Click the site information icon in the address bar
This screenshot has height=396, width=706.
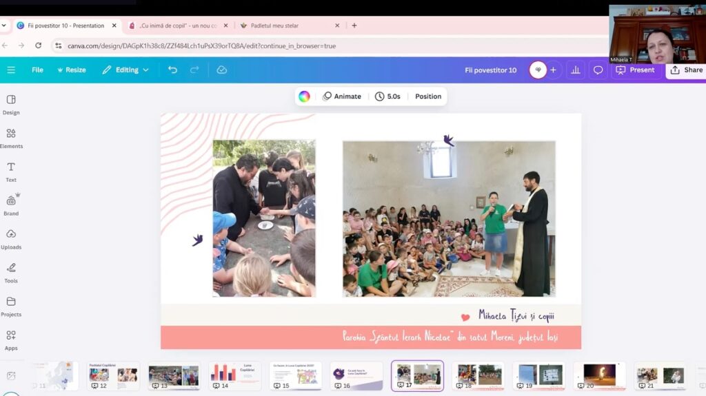tap(58, 45)
